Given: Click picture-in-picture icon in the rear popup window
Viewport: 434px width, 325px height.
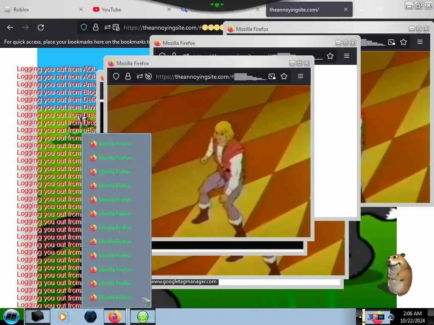Looking at the screenshot, I should pyautogui.click(x=391, y=42).
